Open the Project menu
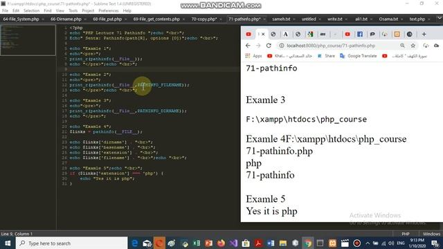This screenshot has width=443, height=249. coord(88,11)
